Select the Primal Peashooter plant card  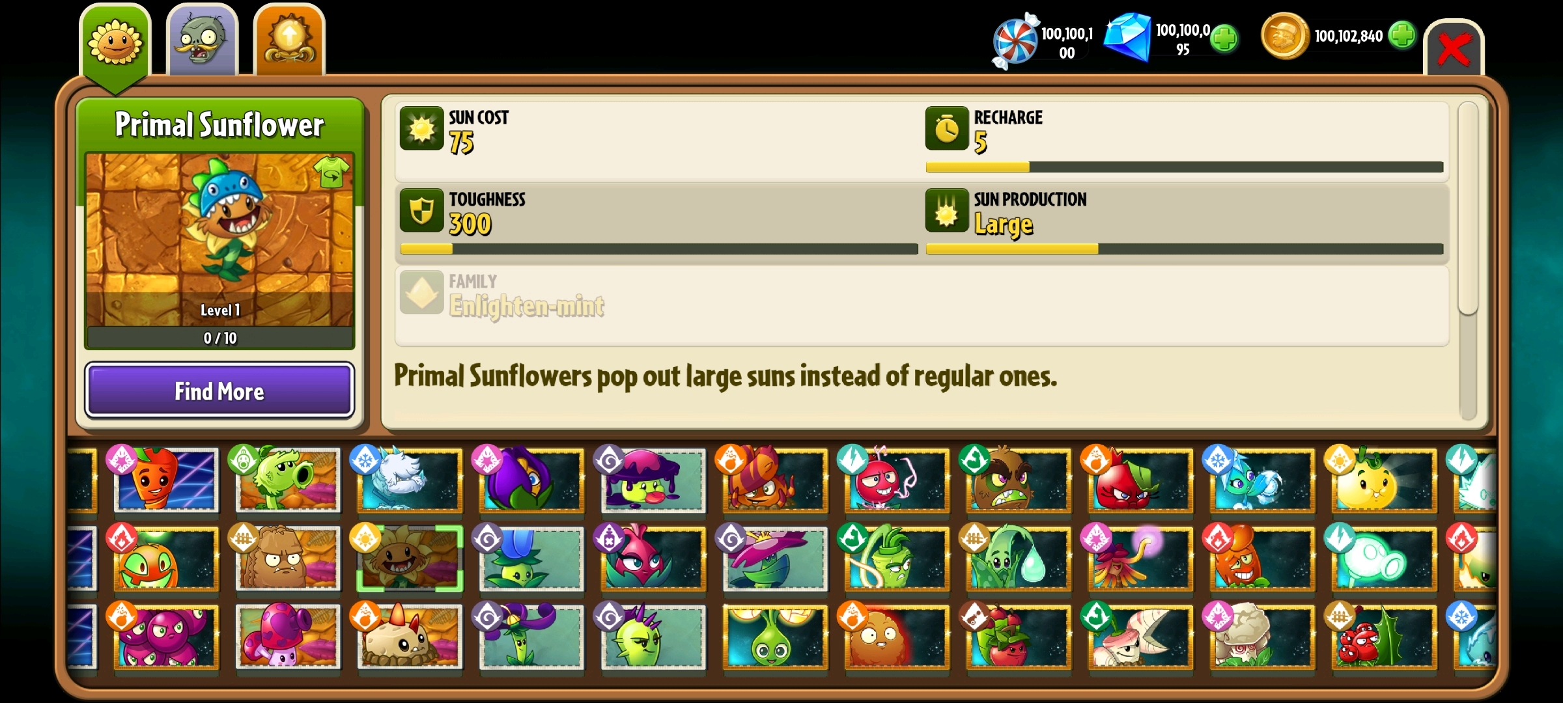pyautogui.click(x=287, y=480)
